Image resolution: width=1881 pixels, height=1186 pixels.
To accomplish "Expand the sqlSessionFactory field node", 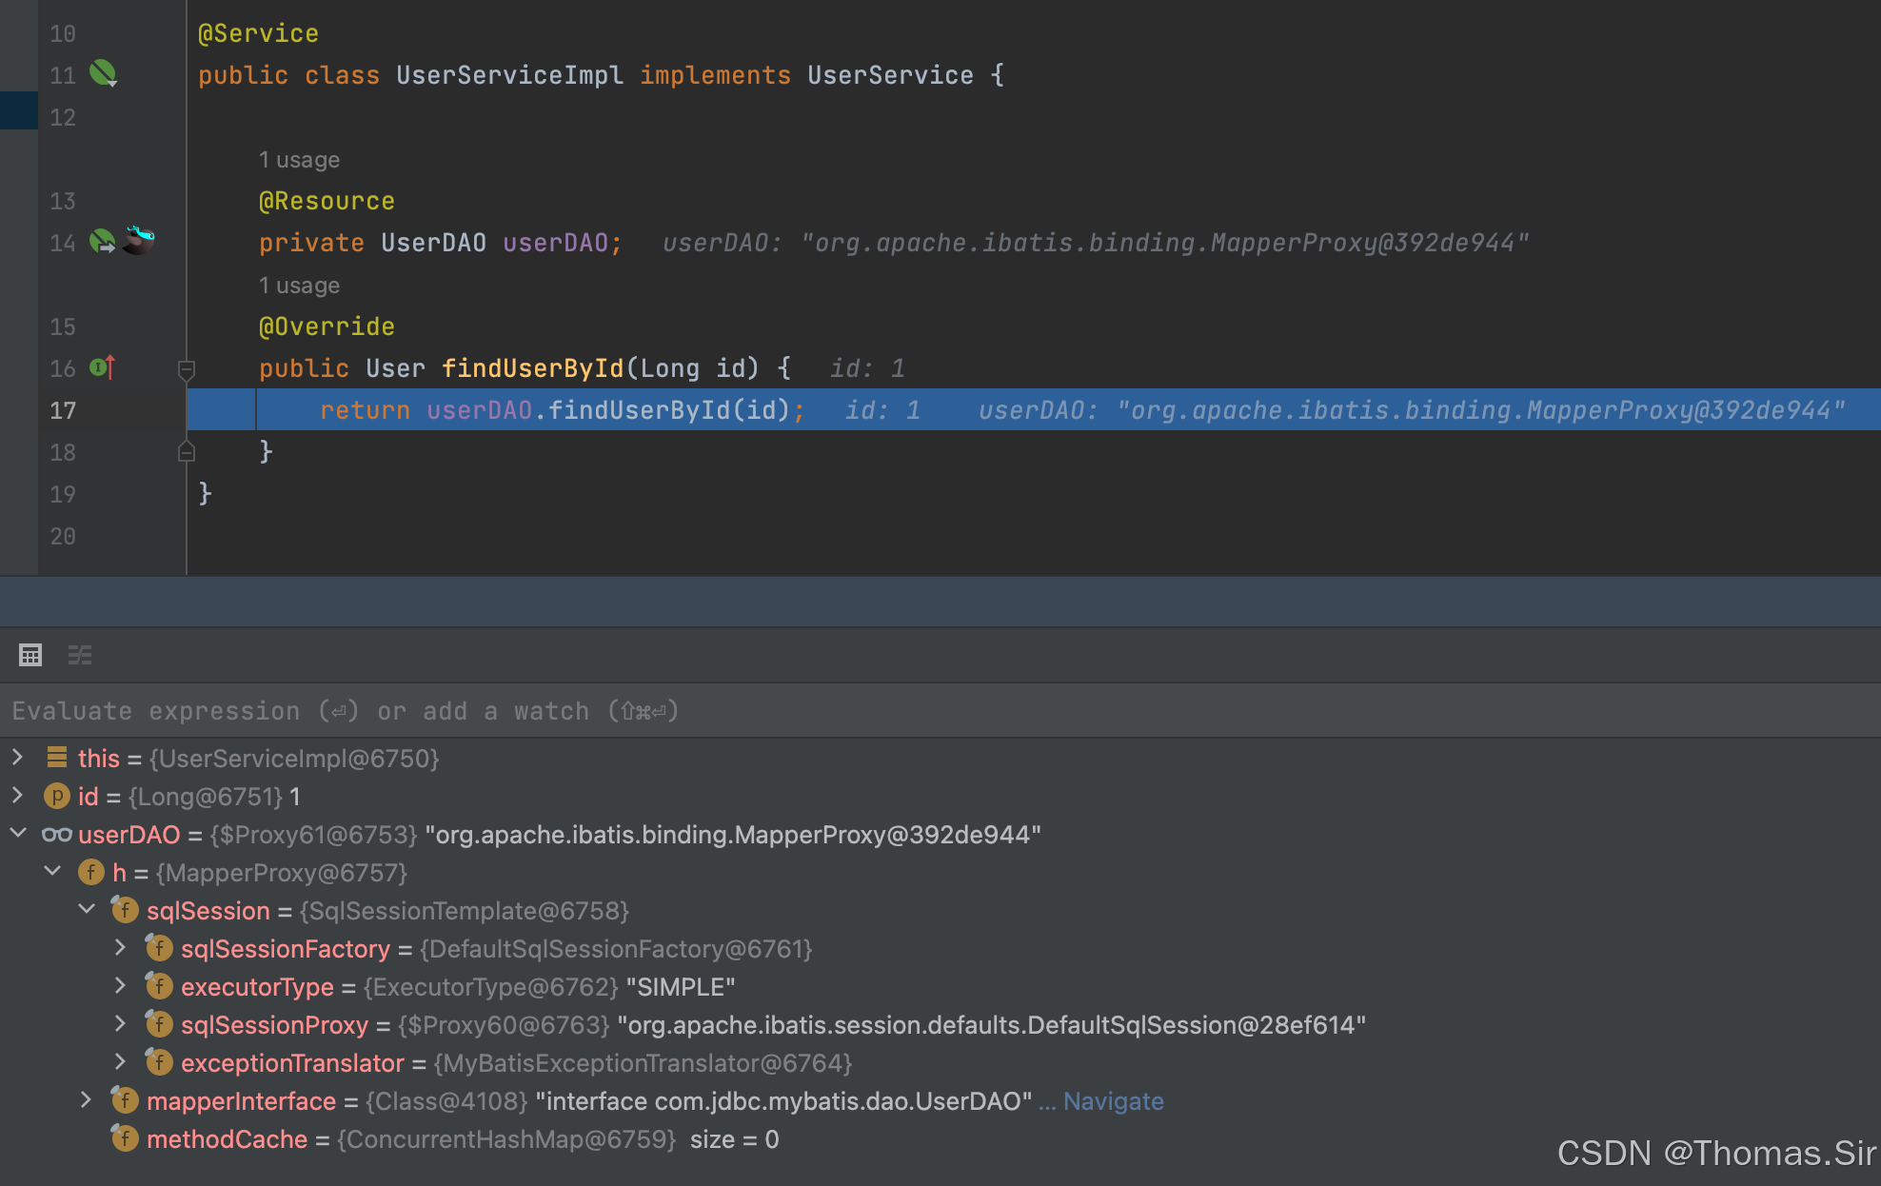I will click(x=120, y=948).
